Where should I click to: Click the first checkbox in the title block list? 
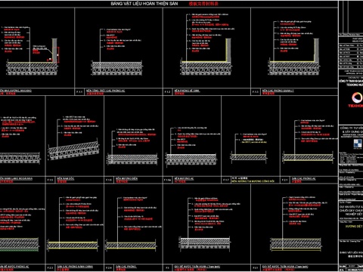(358, 45)
